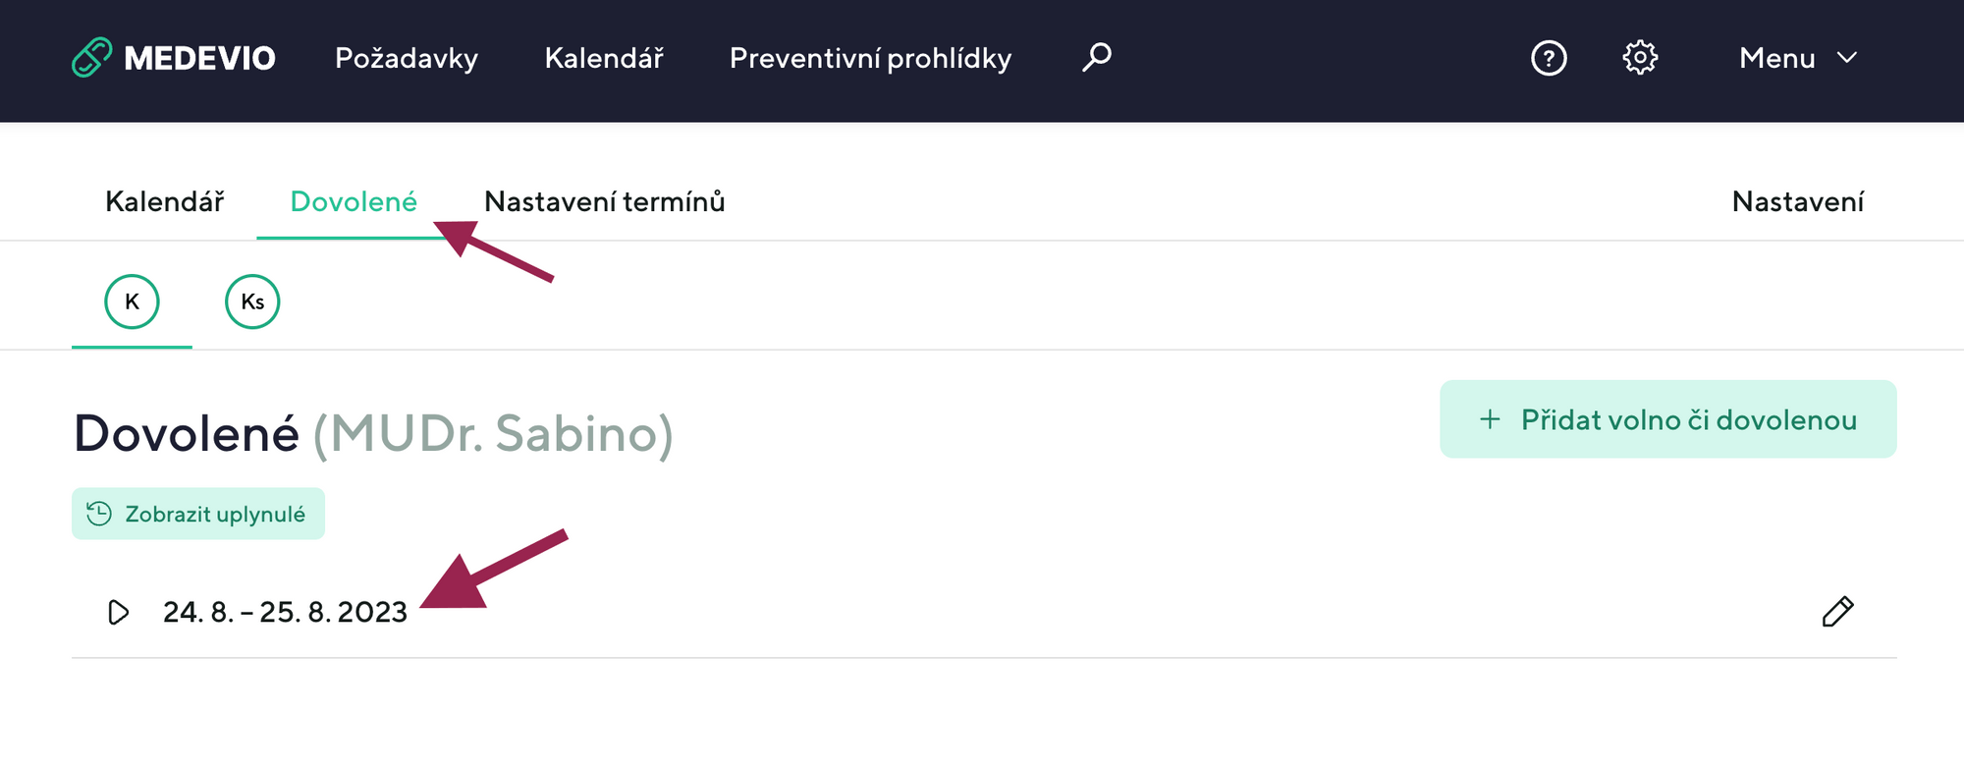
Task: Expand the 24. 8. – 25. 8. 2023 entry
Action: click(x=285, y=612)
